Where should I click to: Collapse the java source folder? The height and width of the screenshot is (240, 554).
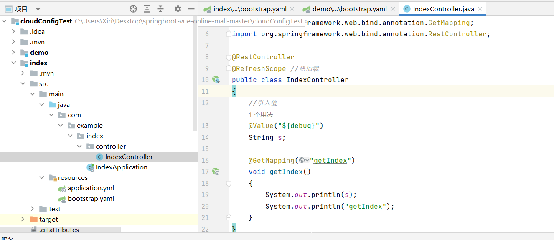42,104
